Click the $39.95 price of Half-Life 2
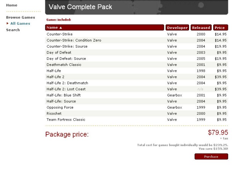This screenshot has height=183, width=244. click(x=221, y=77)
